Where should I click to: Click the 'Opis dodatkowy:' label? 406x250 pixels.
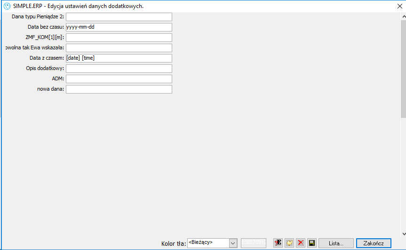tap(45, 68)
